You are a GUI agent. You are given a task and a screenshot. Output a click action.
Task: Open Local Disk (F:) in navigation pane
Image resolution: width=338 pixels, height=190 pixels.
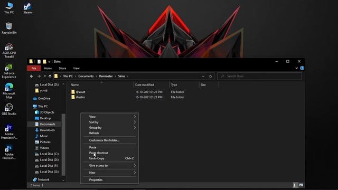click(49, 166)
